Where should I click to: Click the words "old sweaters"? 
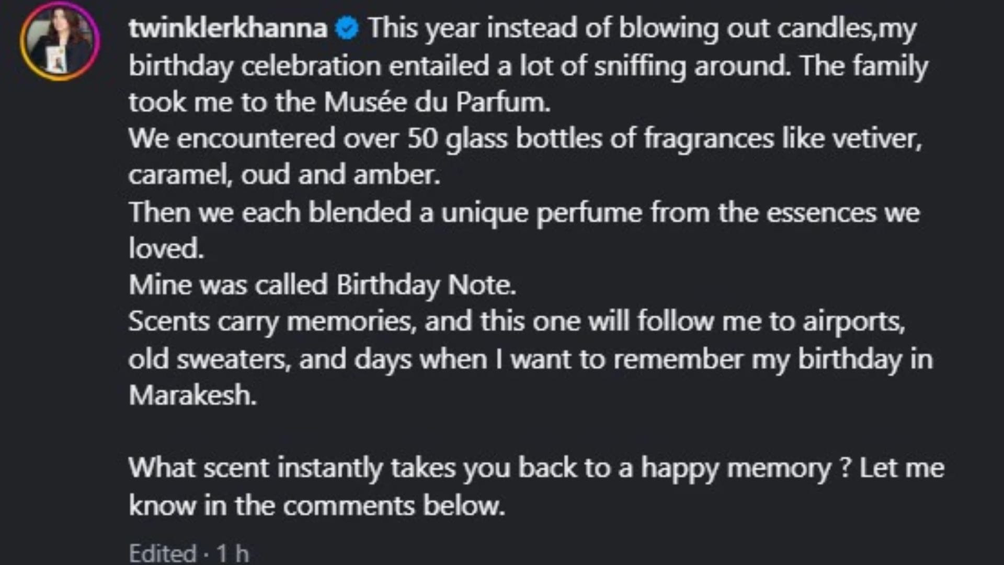(x=208, y=359)
